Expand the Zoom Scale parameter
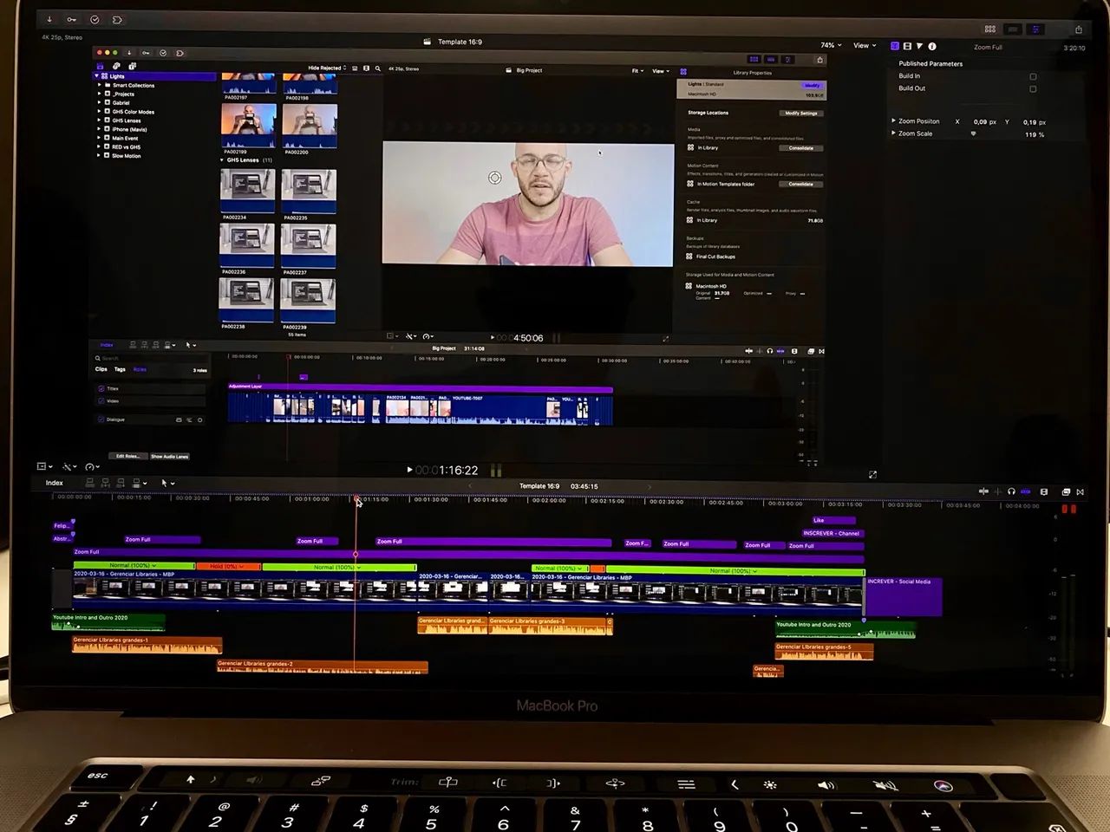1110x832 pixels. 894,133
